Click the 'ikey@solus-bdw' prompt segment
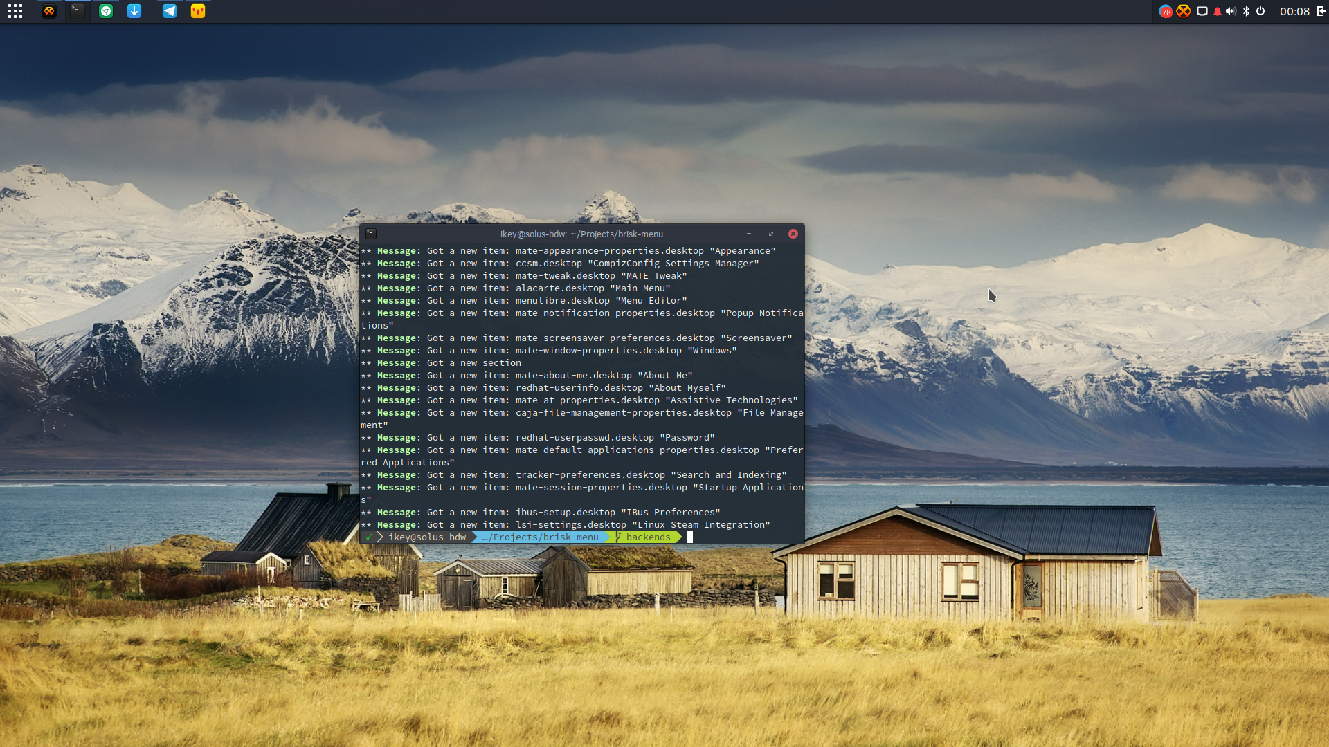This screenshot has height=747, width=1329. tap(427, 537)
